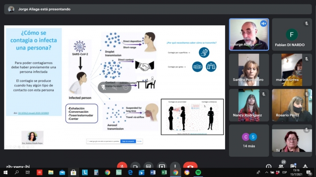Open the blue 'L' app in the taskbar
Screen dimensions: 316x177
pos(85,172)
